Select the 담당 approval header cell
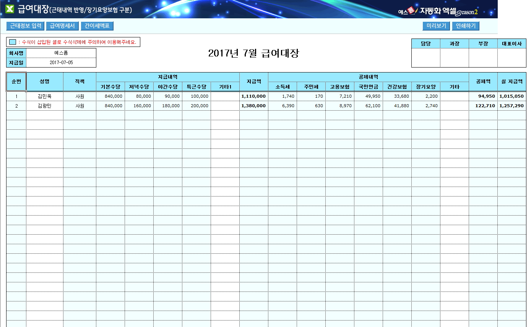 (426, 43)
